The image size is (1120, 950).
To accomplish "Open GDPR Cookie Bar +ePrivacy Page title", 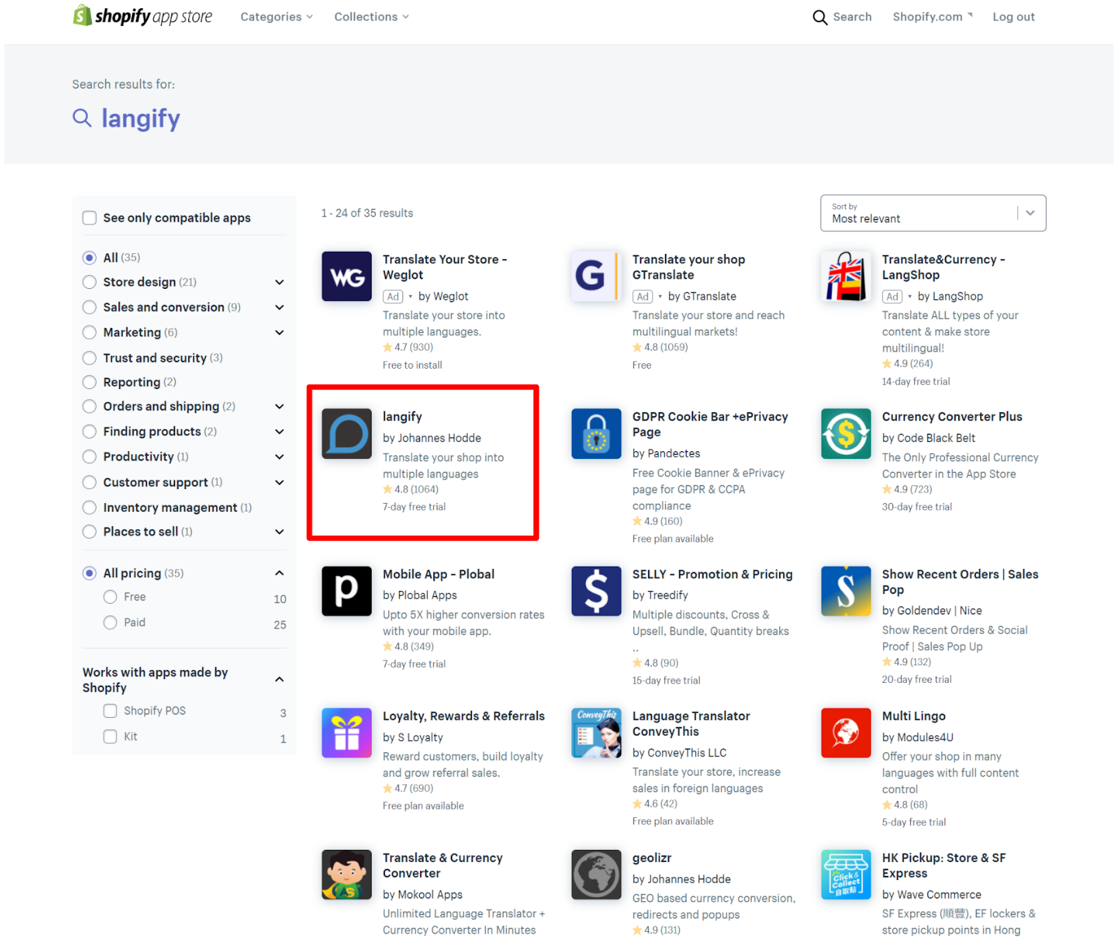I will pyautogui.click(x=710, y=425).
